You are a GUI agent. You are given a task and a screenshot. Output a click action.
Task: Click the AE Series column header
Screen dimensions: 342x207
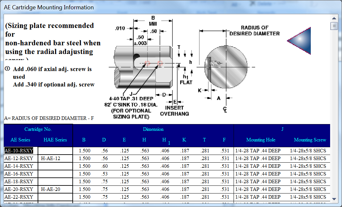coord(20,140)
